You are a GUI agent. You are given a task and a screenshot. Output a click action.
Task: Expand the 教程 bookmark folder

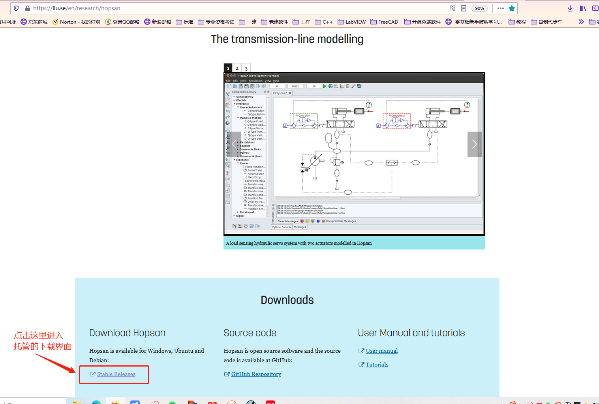[517, 22]
